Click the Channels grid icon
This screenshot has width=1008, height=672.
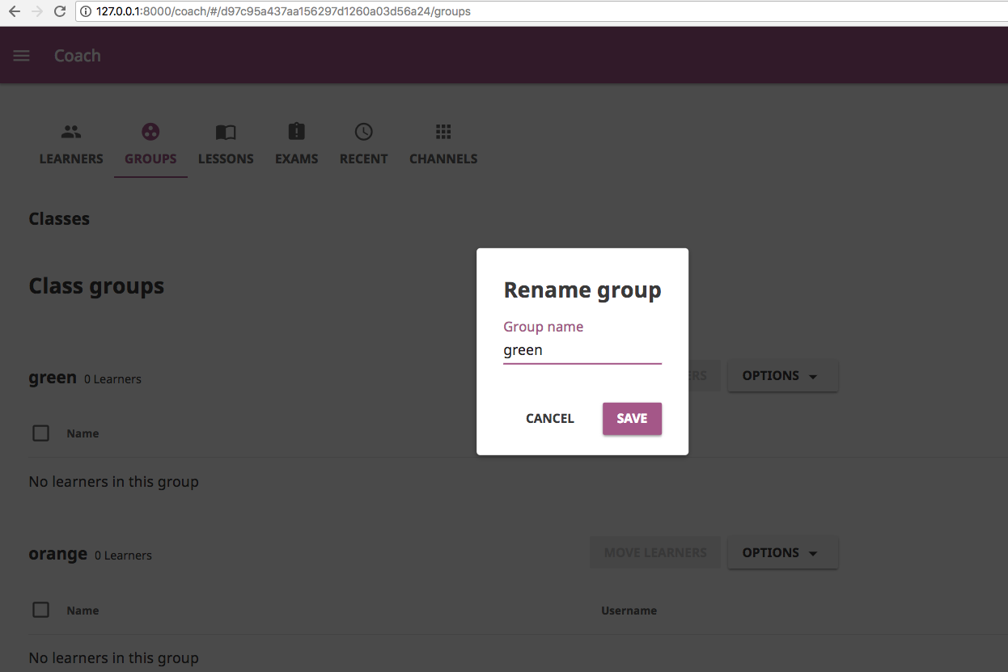pos(443,131)
